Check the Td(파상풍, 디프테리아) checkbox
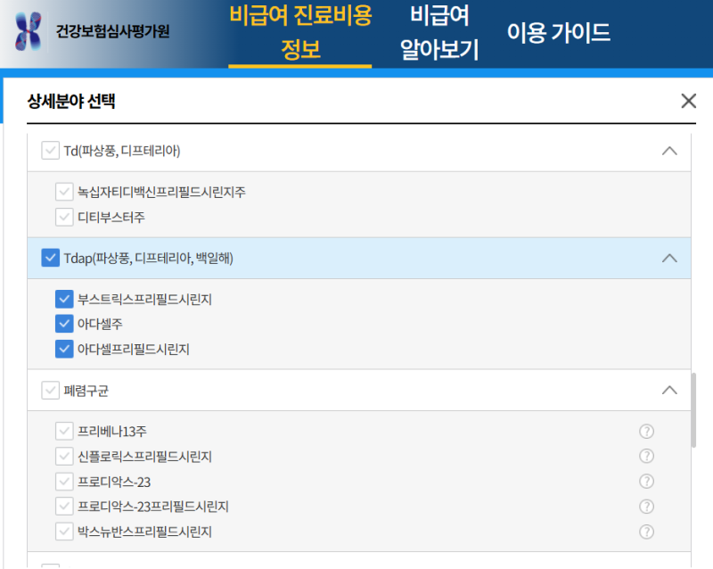This screenshot has height=569, width=713. click(x=51, y=150)
